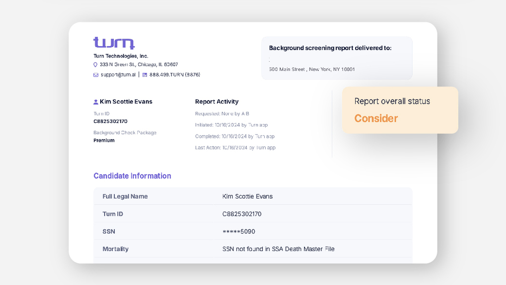Screen dimensions: 506x285
Task: Open the support@turn.ai email link
Action: 118,74
